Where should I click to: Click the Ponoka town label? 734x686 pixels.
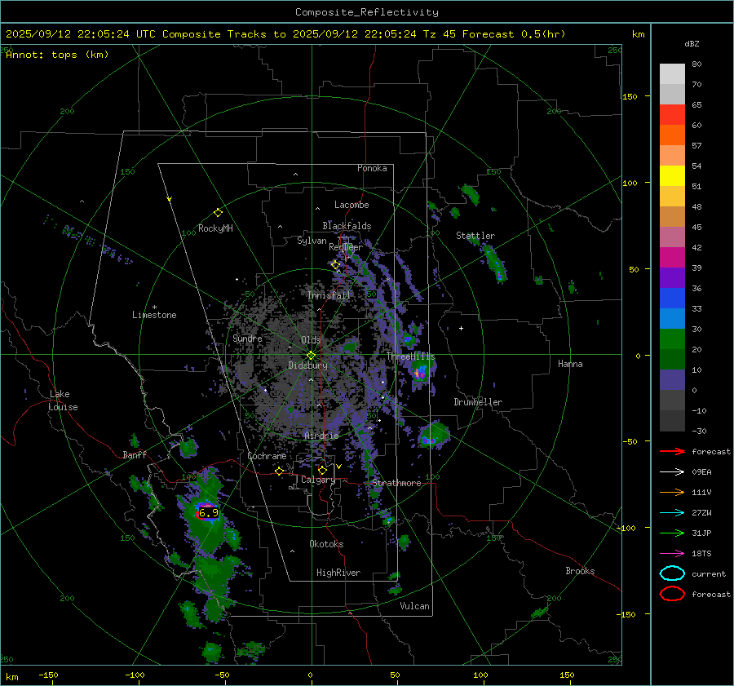tap(372, 168)
